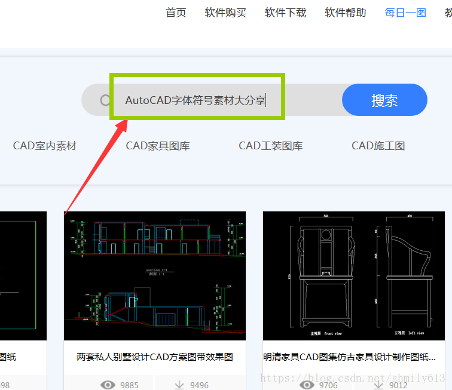This screenshot has height=390, width=452.
Task: Click the download count 9496
Action: pos(199,385)
